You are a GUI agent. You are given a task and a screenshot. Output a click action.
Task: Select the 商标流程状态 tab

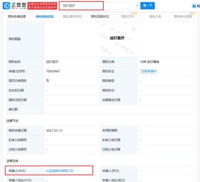click(x=100, y=16)
